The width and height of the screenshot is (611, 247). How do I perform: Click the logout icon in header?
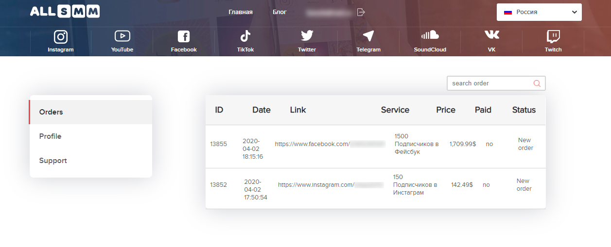[x=361, y=12]
